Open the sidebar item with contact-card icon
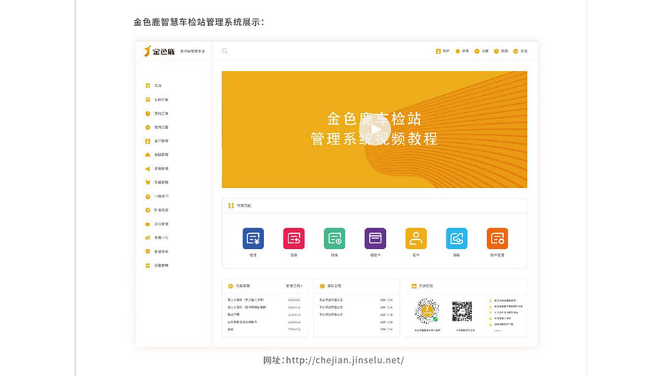The width and height of the screenshot is (664, 376). tap(156, 141)
